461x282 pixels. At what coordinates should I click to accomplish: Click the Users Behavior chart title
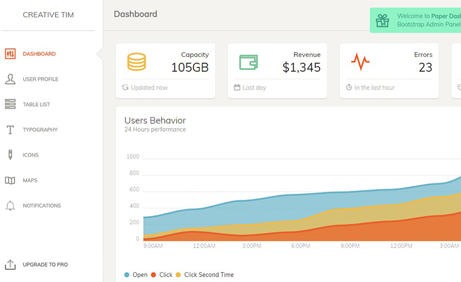coord(155,121)
